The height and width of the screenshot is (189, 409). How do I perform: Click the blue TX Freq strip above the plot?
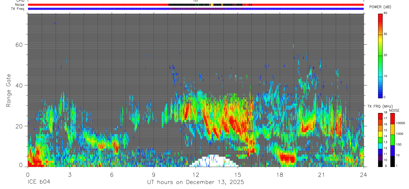[x=196, y=9]
